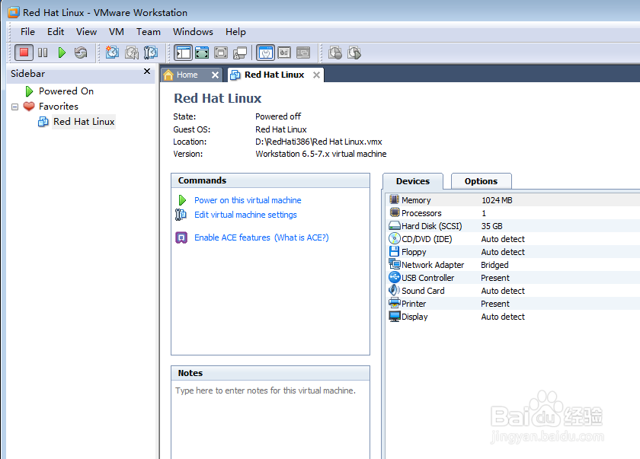Image resolution: width=640 pixels, height=459 pixels.
Task: Switch to the Options tab
Action: tap(481, 181)
